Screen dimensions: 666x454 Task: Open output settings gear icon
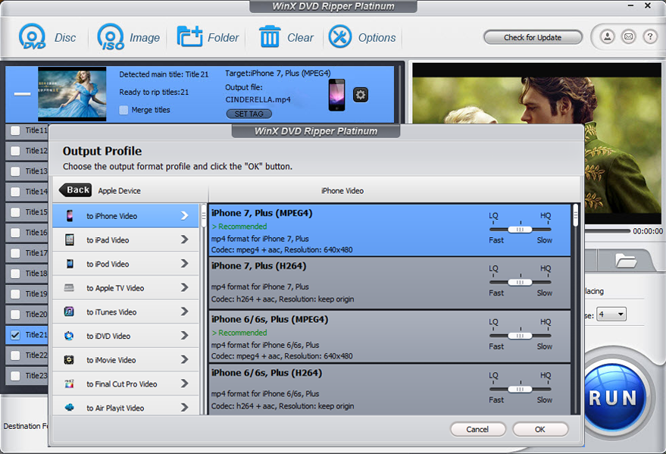[x=361, y=94]
